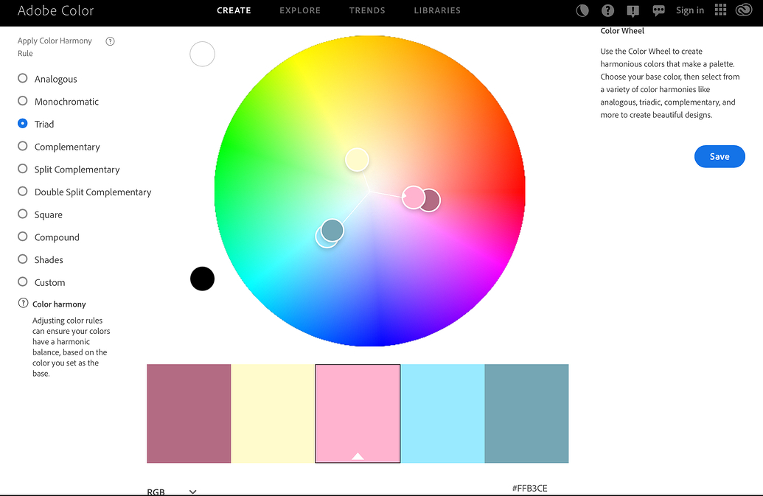This screenshot has height=496, width=763.
Task: Go to LIBRARIES in the navigation
Action: pos(436,10)
